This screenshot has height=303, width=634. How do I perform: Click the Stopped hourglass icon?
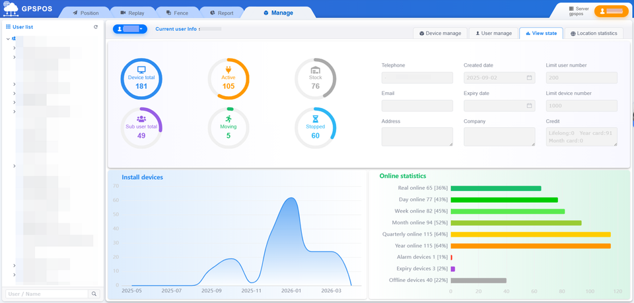(315, 119)
